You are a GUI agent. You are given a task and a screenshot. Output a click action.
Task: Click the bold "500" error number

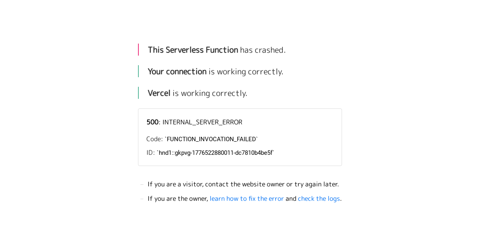pos(152,122)
